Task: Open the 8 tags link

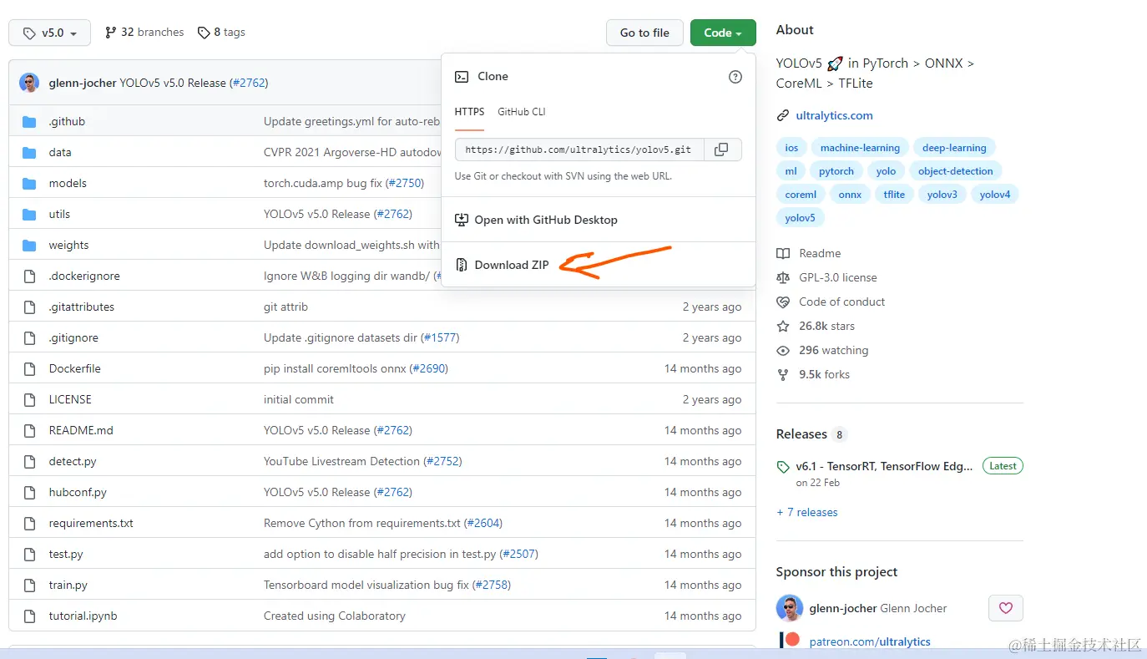Action: 221,33
